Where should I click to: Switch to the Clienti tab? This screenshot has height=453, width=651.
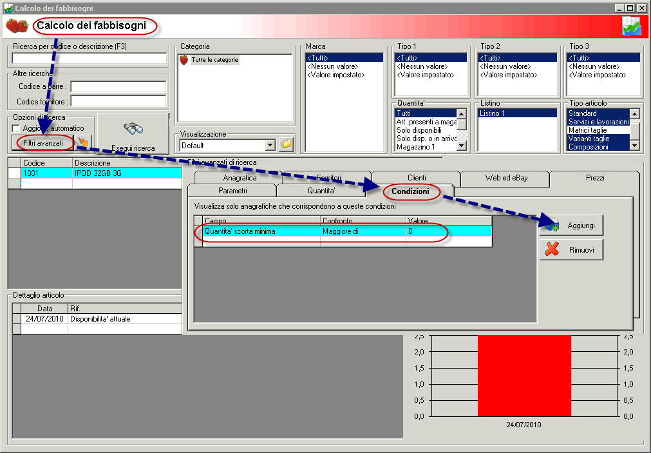[417, 177]
